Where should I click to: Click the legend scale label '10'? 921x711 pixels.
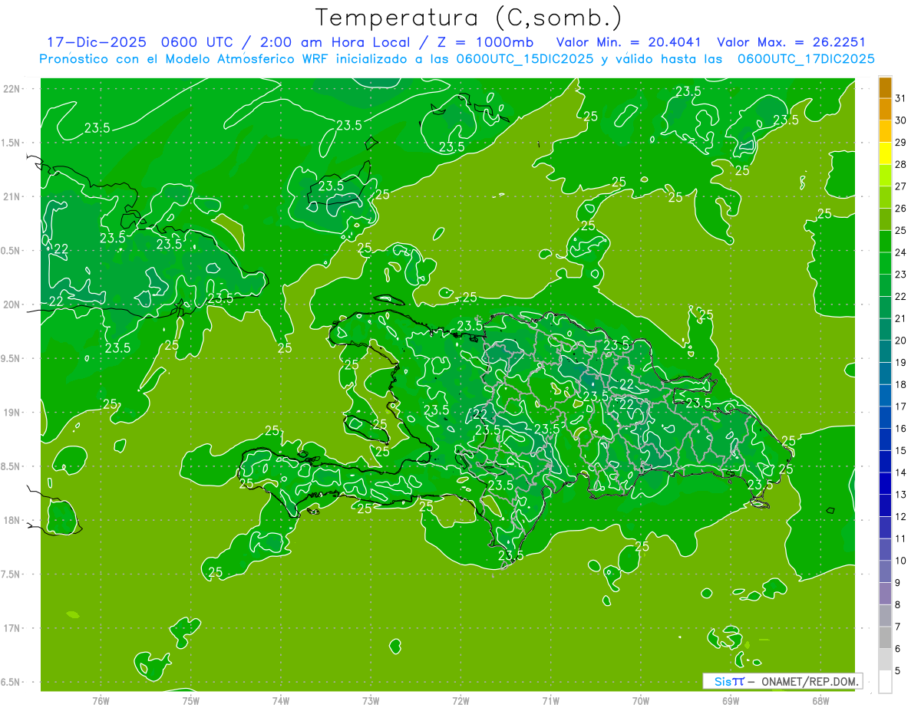coord(900,561)
